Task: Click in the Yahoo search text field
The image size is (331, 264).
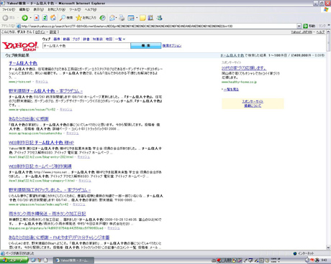Action: click(x=86, y=46)
